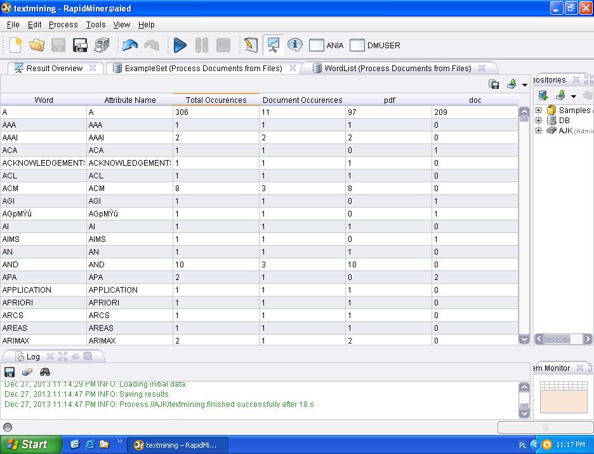Click the gray Redo arrow icon
The width and height of the screenshot is (594, 454).
(152, 45)
